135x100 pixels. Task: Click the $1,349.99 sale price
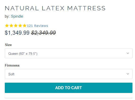(x=17, y=33)
